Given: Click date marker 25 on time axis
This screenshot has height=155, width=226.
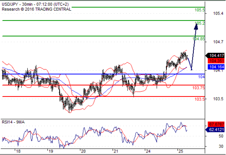Looking at the screenshot, I should tap(180, 151).
